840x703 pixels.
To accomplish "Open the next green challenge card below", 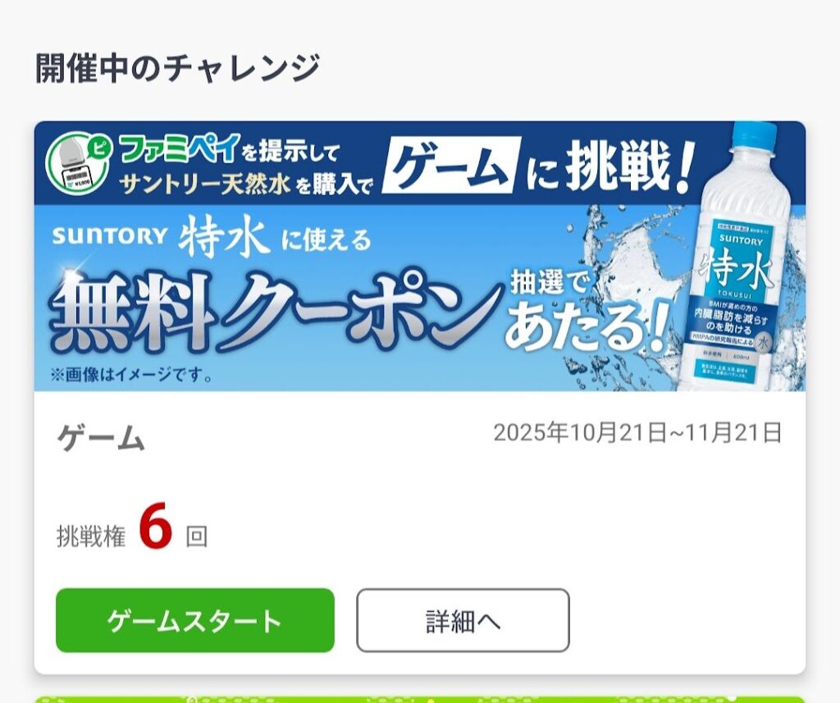I will point(420,700).
